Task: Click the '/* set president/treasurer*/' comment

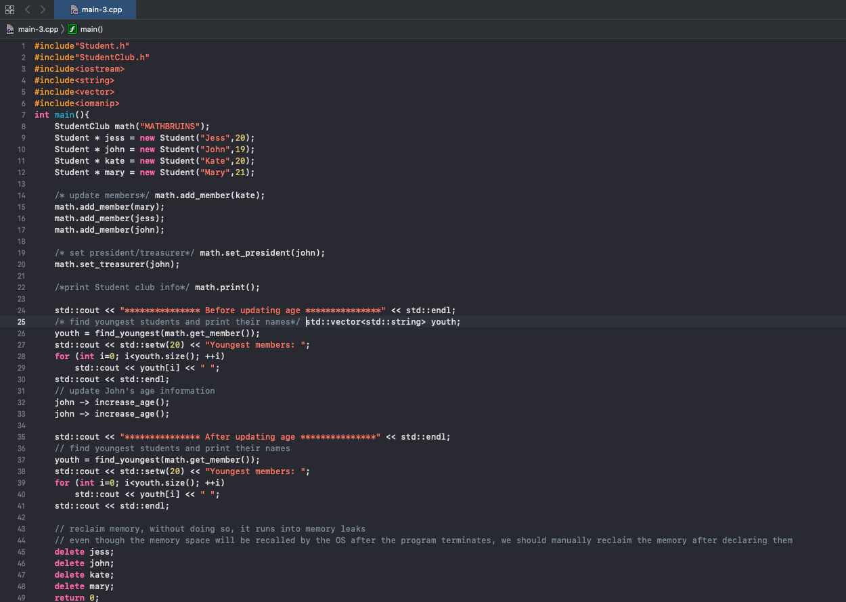Action: point(125,253)
